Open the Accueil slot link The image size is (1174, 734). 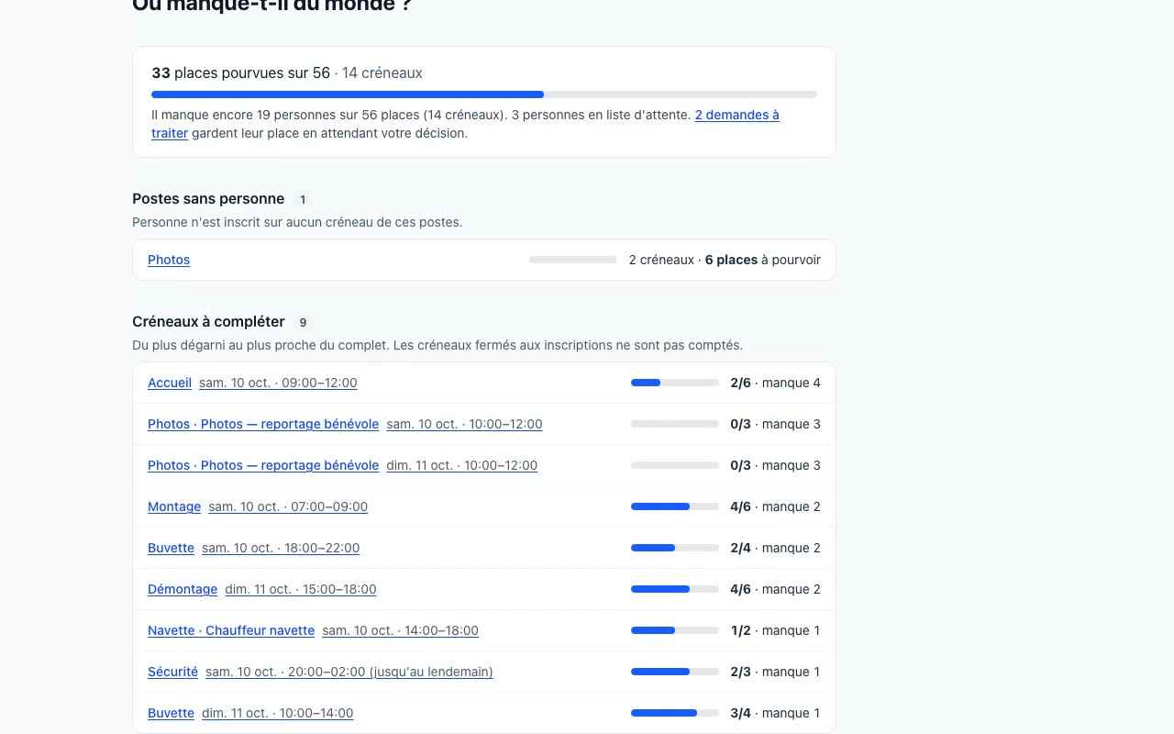[170, 383]
